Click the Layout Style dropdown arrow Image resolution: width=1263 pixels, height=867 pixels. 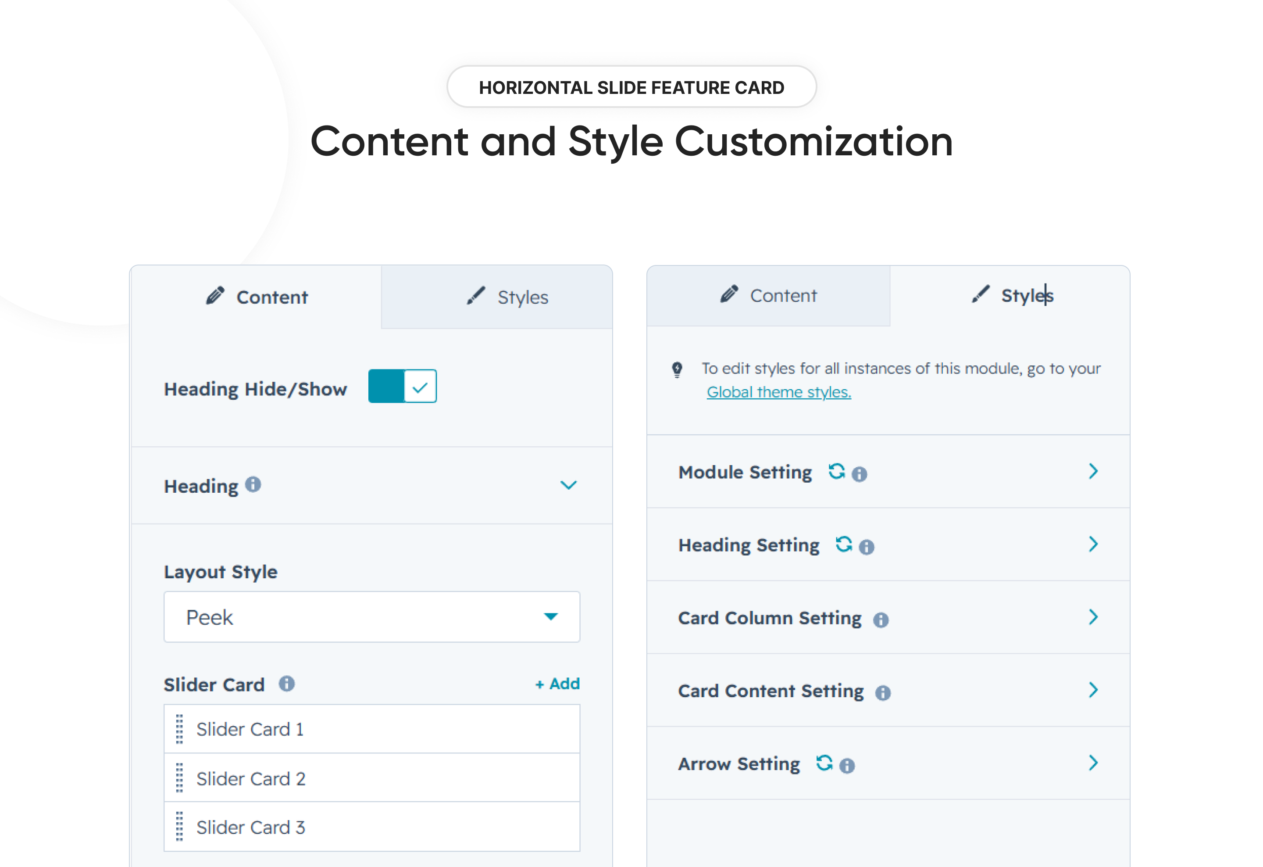point(551,616)
